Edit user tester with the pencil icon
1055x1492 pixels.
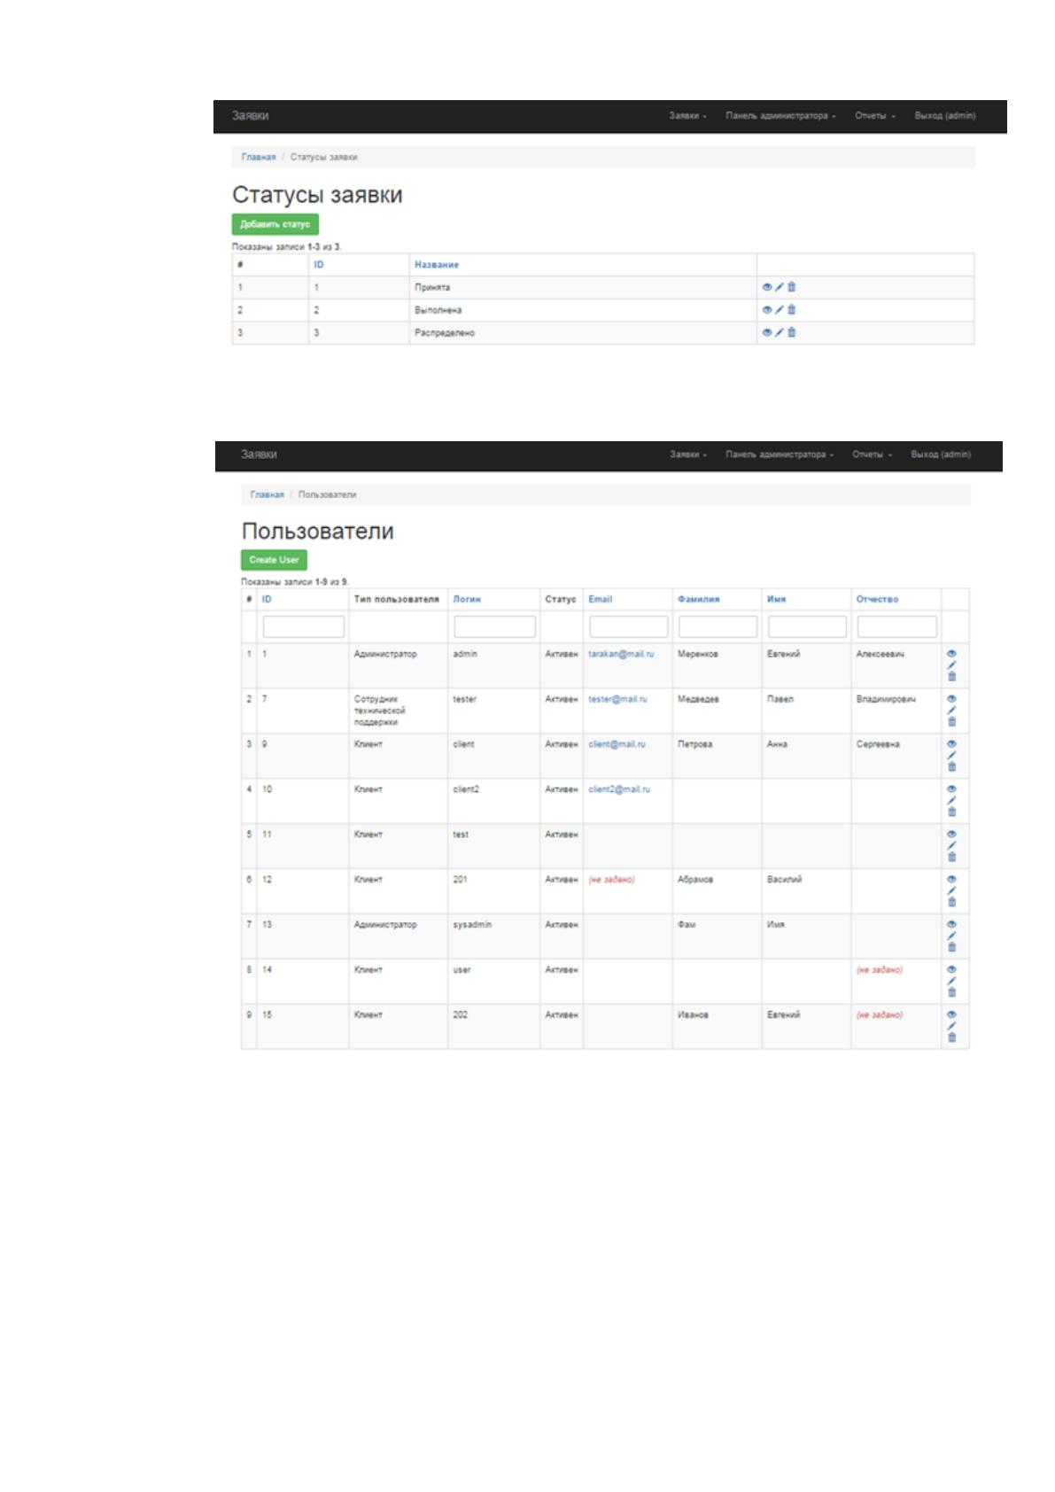point(952,710)
